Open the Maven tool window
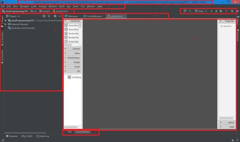 click(x=238, y=21)
